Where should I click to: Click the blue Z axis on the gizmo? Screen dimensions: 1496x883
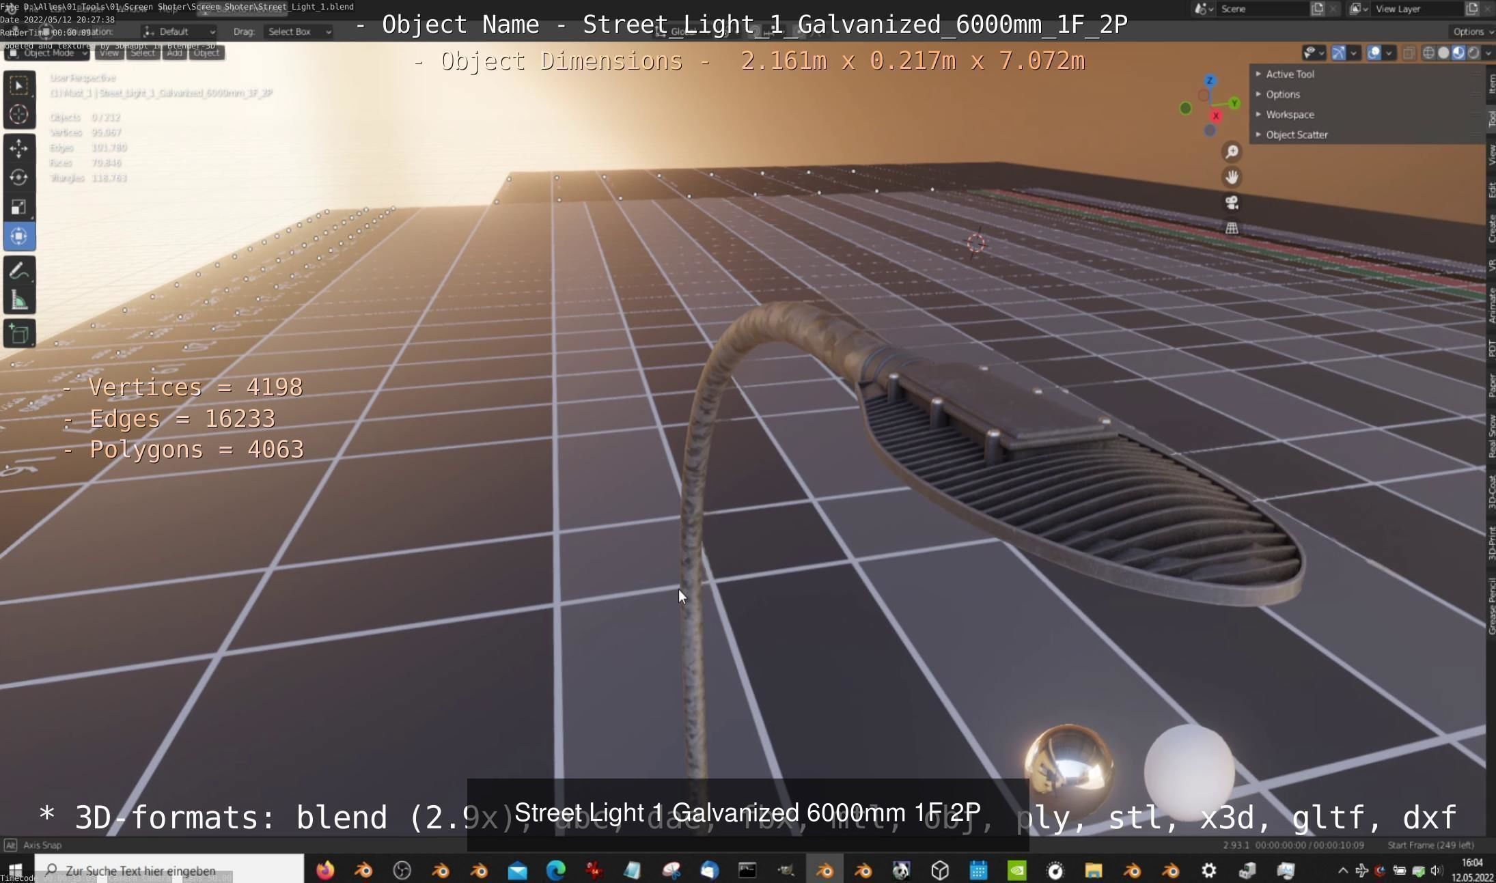(x=1210, y=81)
